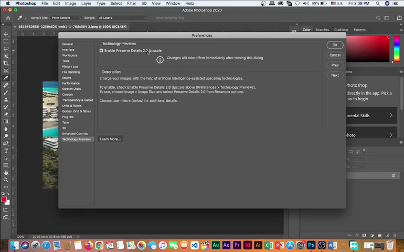Select the Eyedropper tool in the toolbar
The width and height of the screenshot is (404, 252).
(6, 78)
